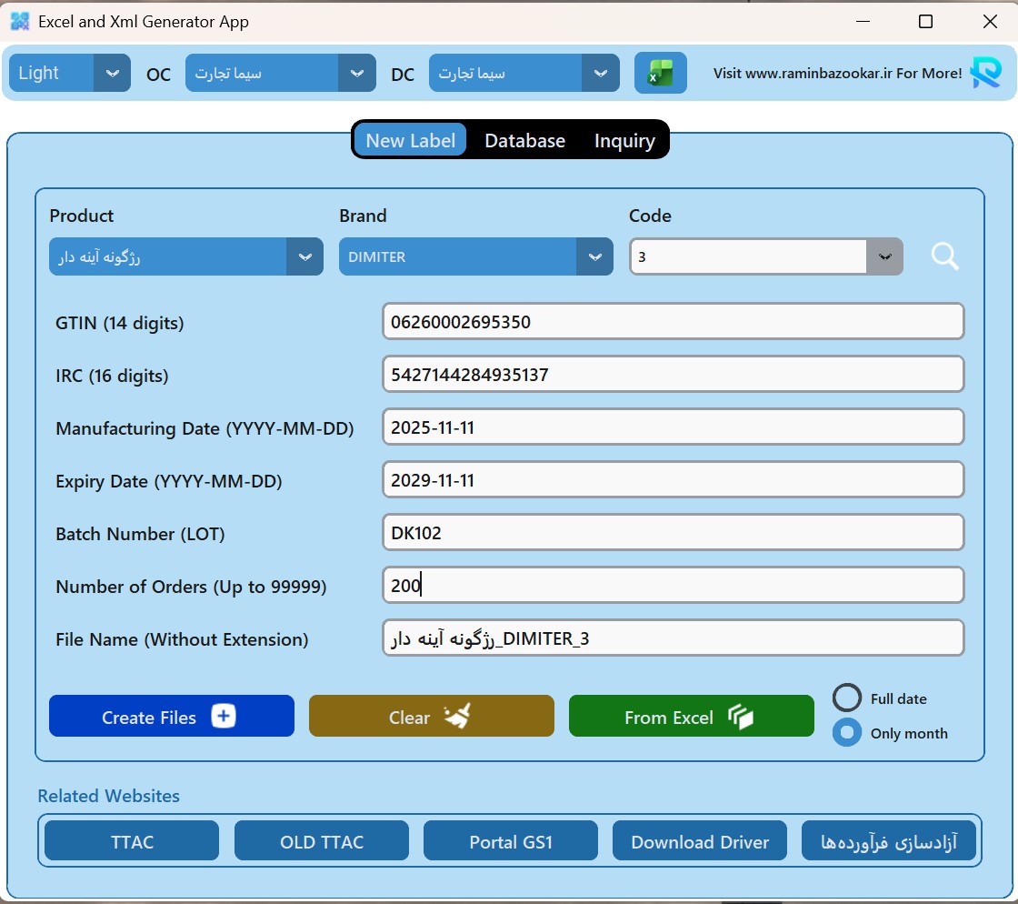This screenshot has height=904, width=1018.
Task: Expand the Brand dropdown showing DIMITER
Action: 594,257
